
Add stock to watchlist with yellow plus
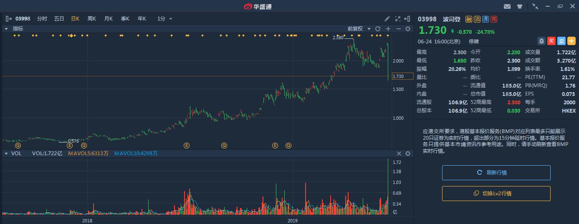click(571, 41)
